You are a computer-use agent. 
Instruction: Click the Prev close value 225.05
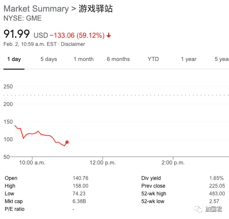click(217, 186)
